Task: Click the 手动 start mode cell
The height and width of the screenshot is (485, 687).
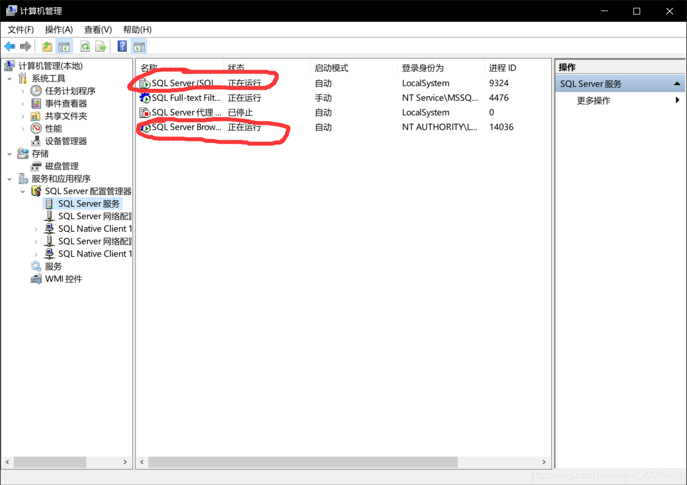Action: [323, 97]
